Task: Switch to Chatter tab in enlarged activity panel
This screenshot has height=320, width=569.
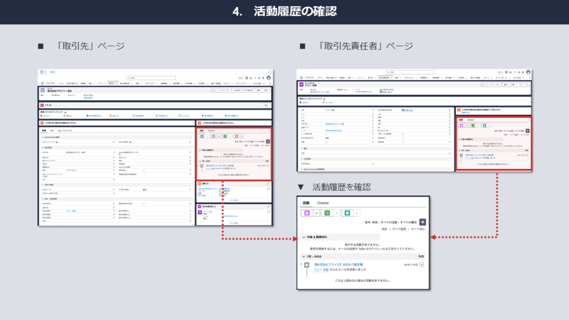Action: [322, 203]
